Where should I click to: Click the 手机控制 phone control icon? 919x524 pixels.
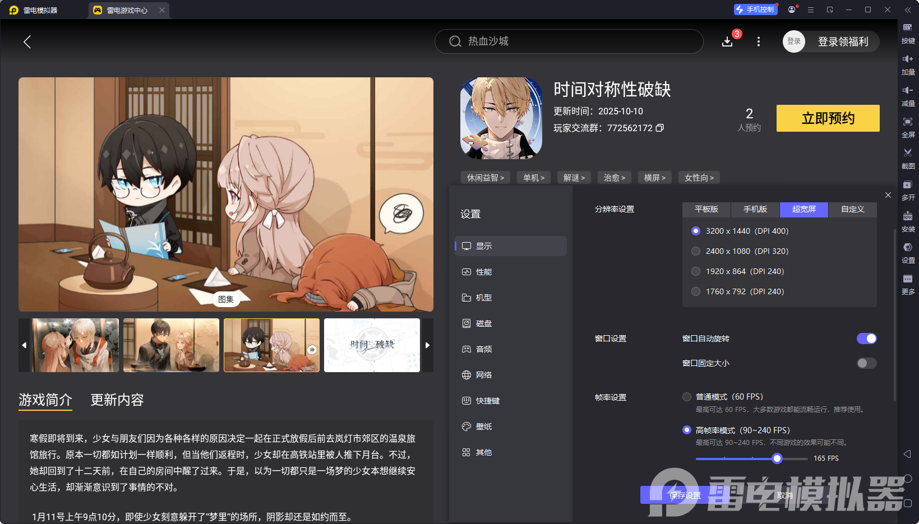(x=755, y=9)
